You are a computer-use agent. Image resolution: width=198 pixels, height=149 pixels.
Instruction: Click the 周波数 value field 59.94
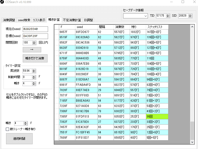click(27, 71)
